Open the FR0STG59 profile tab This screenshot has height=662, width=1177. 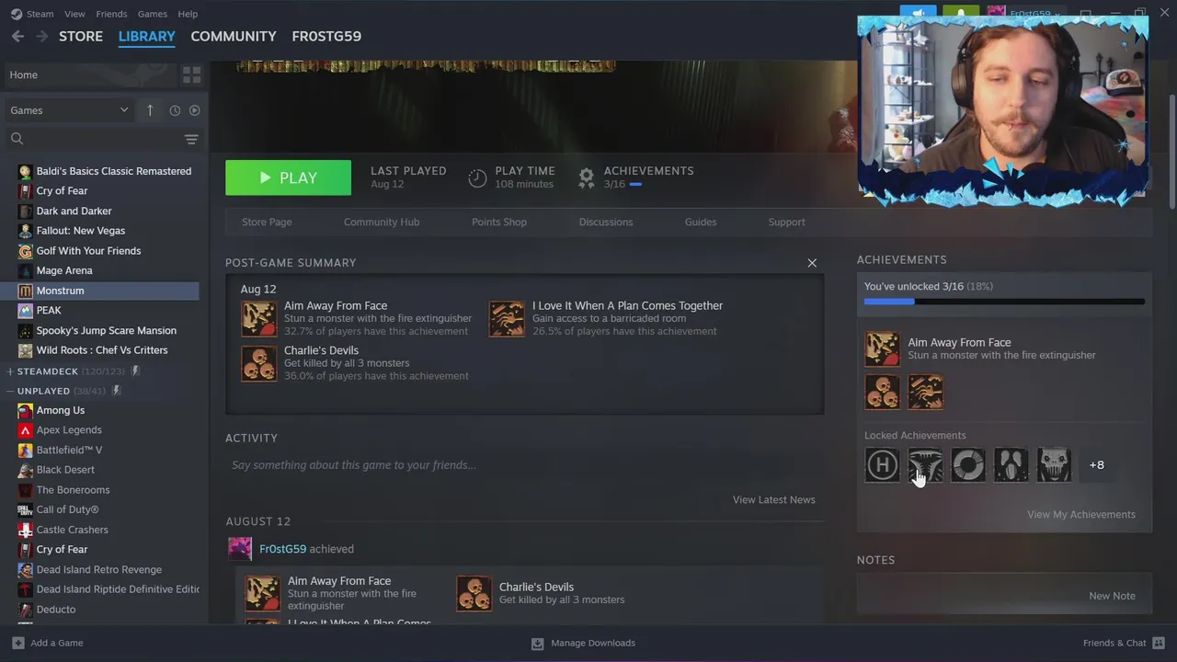(x=326, y=36)
